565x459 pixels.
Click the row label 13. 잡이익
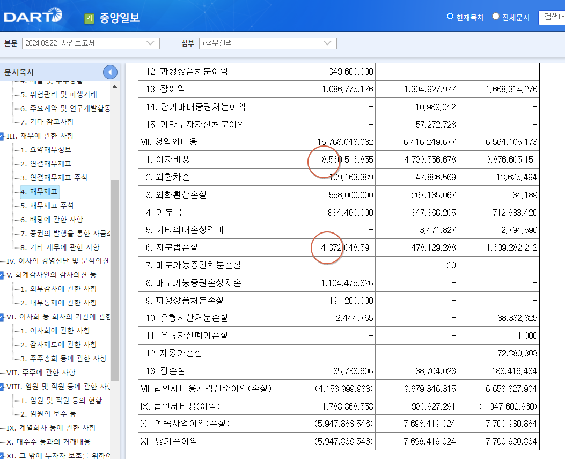[x=165, y=89]
